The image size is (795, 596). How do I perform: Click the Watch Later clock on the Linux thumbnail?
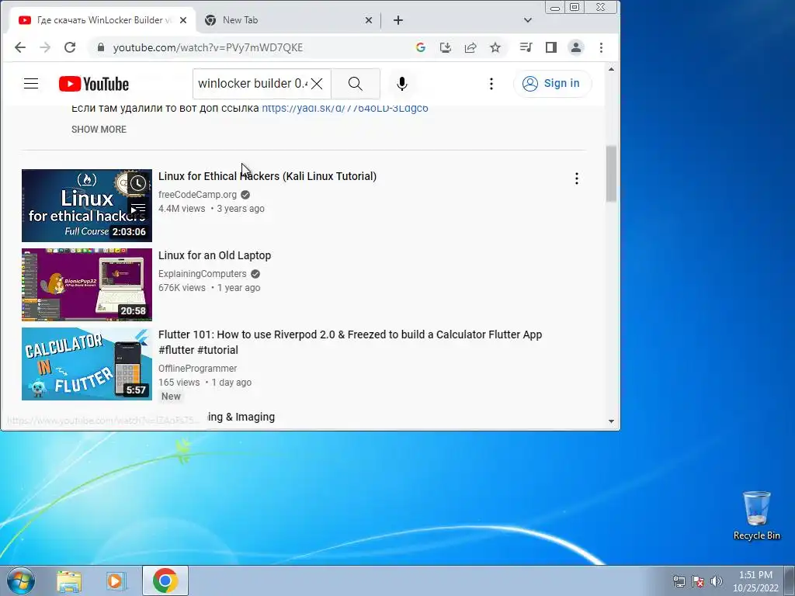pyautogui.click(x=138, y=183)
